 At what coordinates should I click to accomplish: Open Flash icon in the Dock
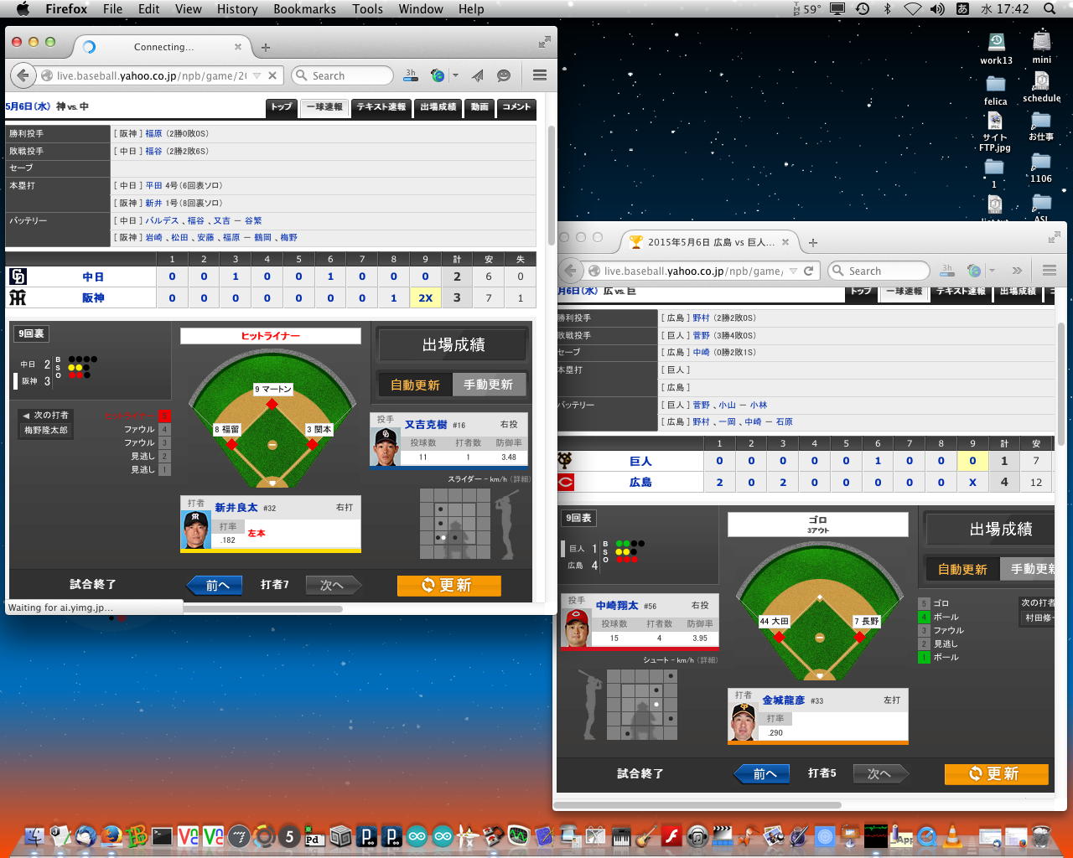(671, 836)
